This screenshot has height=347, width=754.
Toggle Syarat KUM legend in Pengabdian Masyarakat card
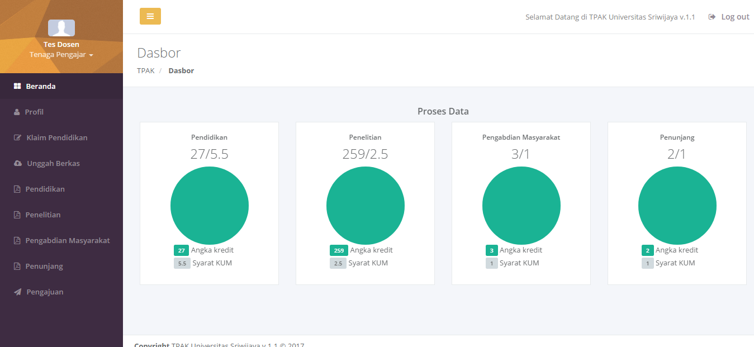(x=512, y=263)
